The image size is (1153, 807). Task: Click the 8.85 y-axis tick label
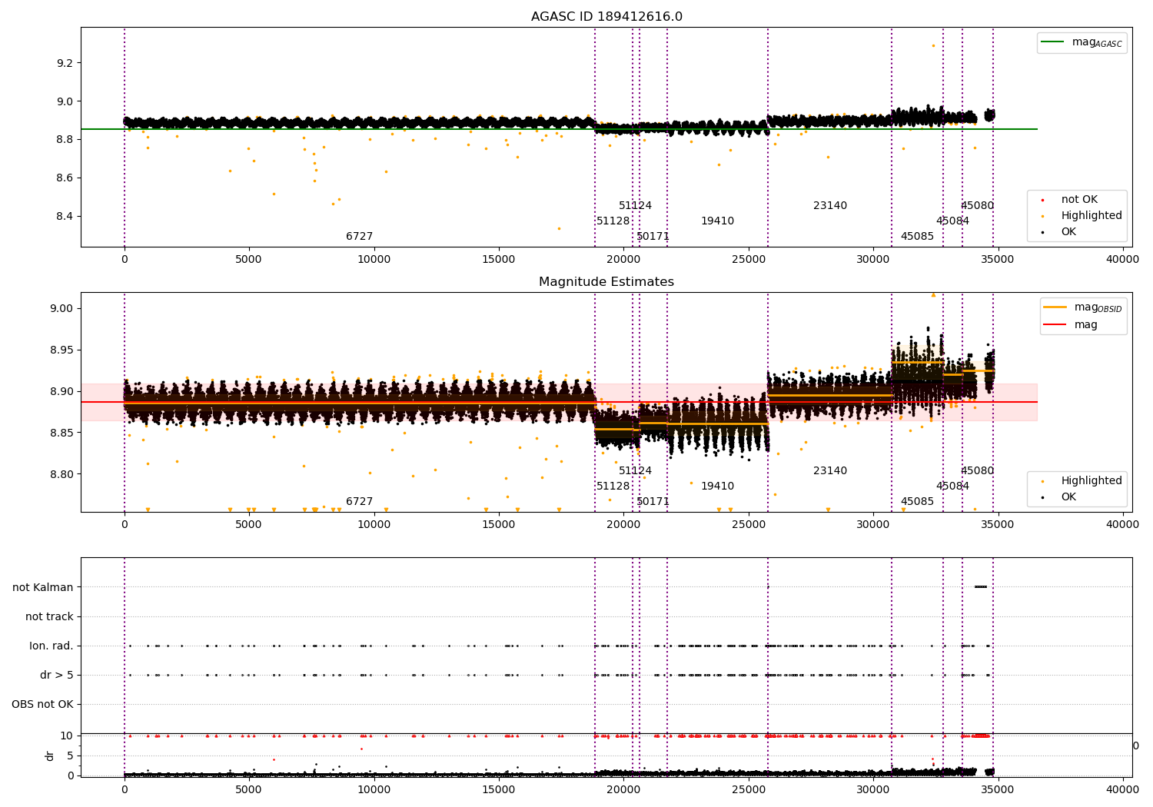pyautogui.click(x=61, y=433)
